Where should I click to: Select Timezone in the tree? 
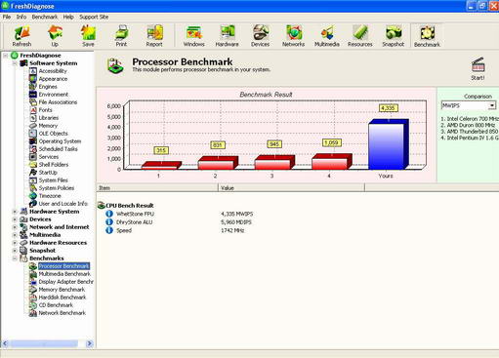pos(50,196)
